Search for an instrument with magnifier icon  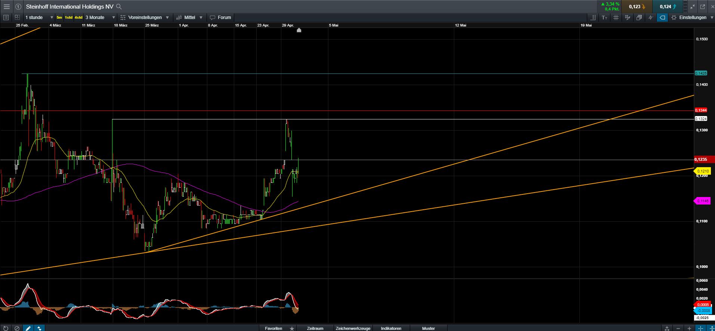point(119,7)
